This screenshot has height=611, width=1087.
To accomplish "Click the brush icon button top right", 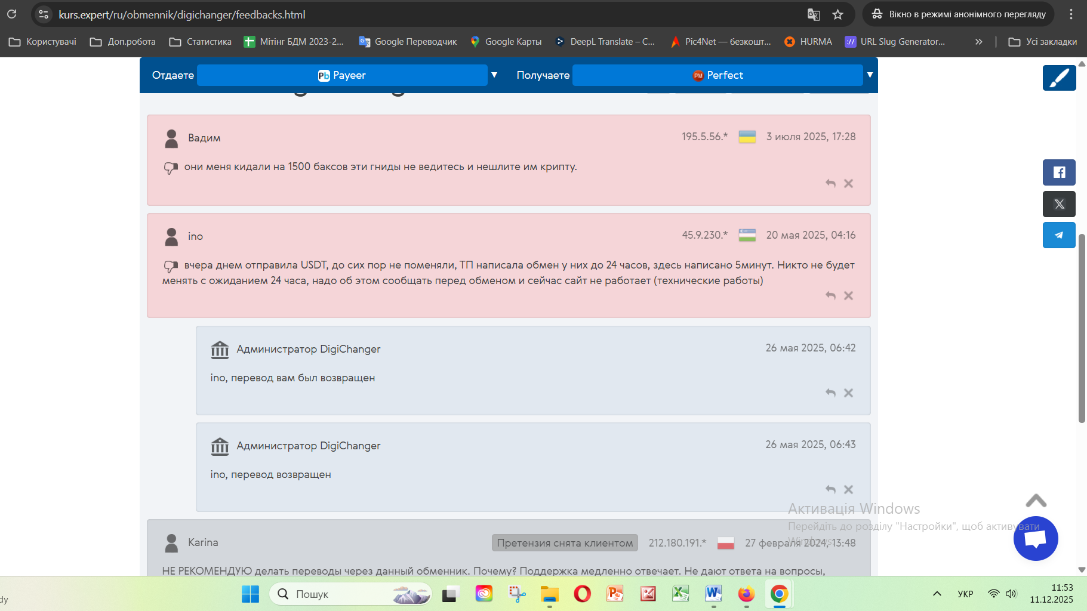I will pos(1059,78).
